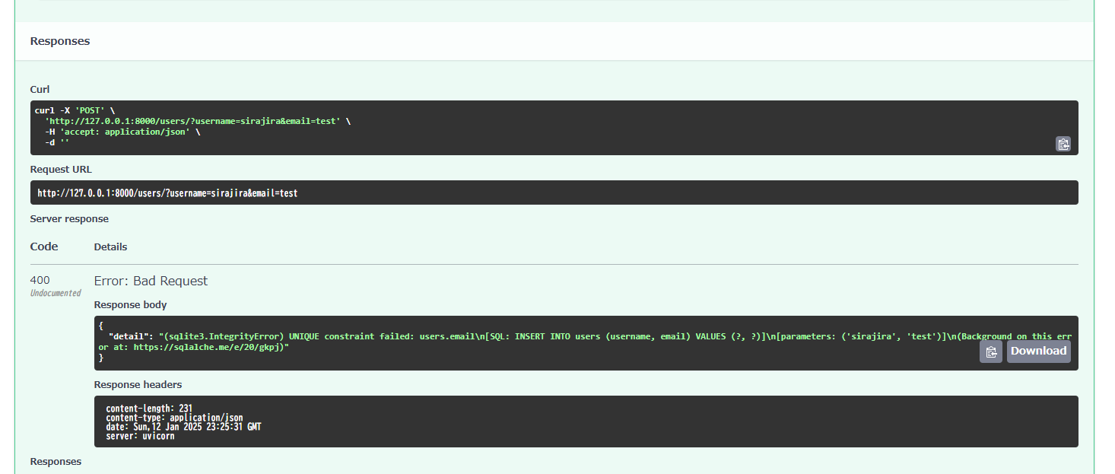Click the Request URL label

click(x=61, y=170)
